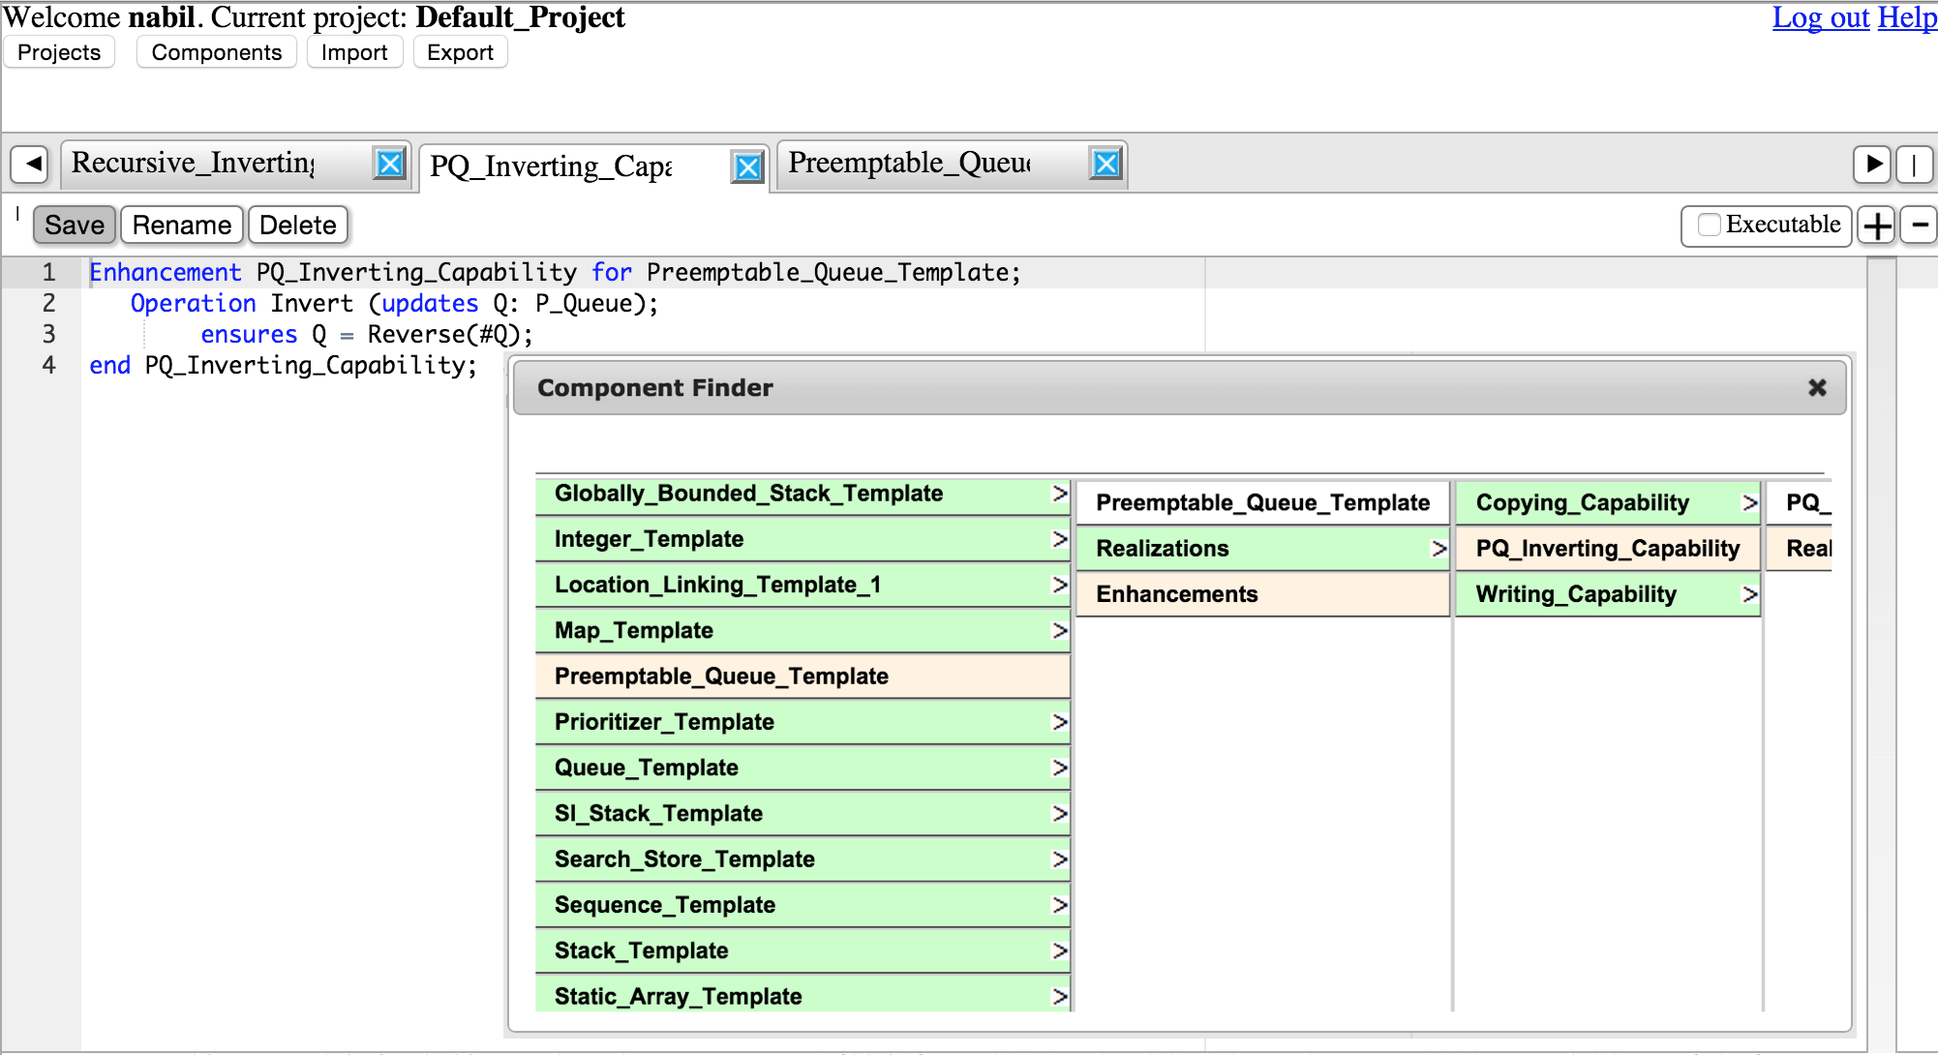Click the Save button
Image resolution: width=1938 pixels, height=1055 pixels.
75,226
